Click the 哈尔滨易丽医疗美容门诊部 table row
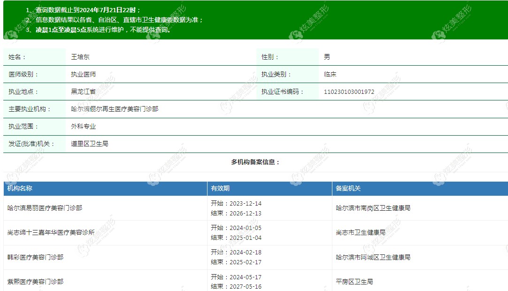 pos(255,208)
